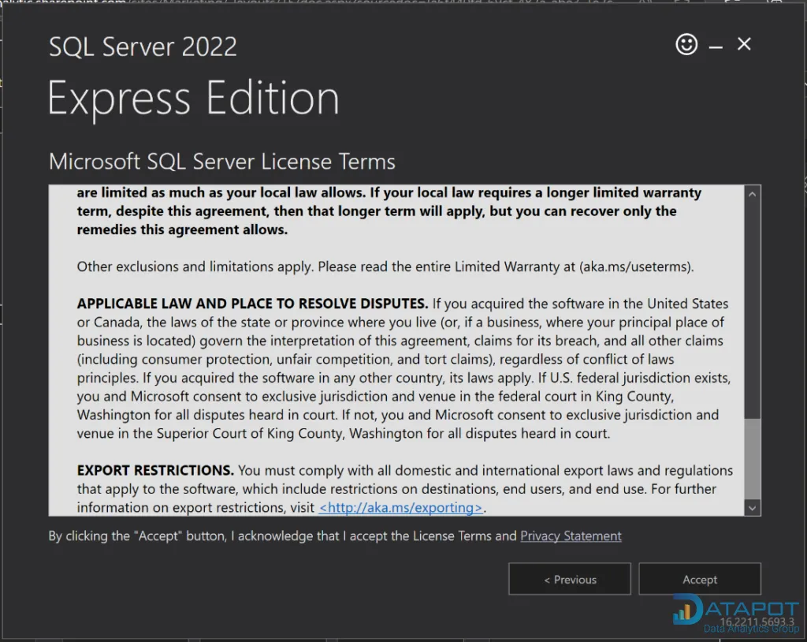This screenshot has width=807, height=642.
Task: Click the 'EXPORT RESTRICTIONS.' heading text
Action: (x=155, y=470)
